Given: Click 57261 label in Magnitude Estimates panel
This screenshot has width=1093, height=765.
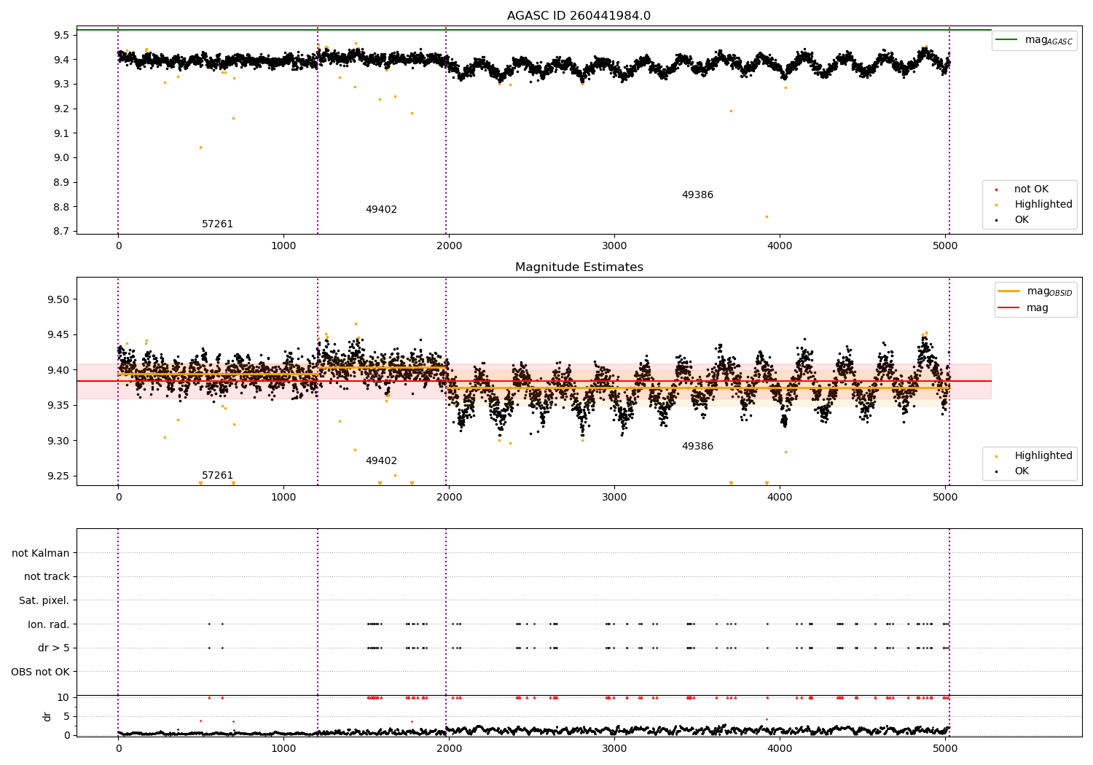Looking at the screenshot, I should [217, 476].
